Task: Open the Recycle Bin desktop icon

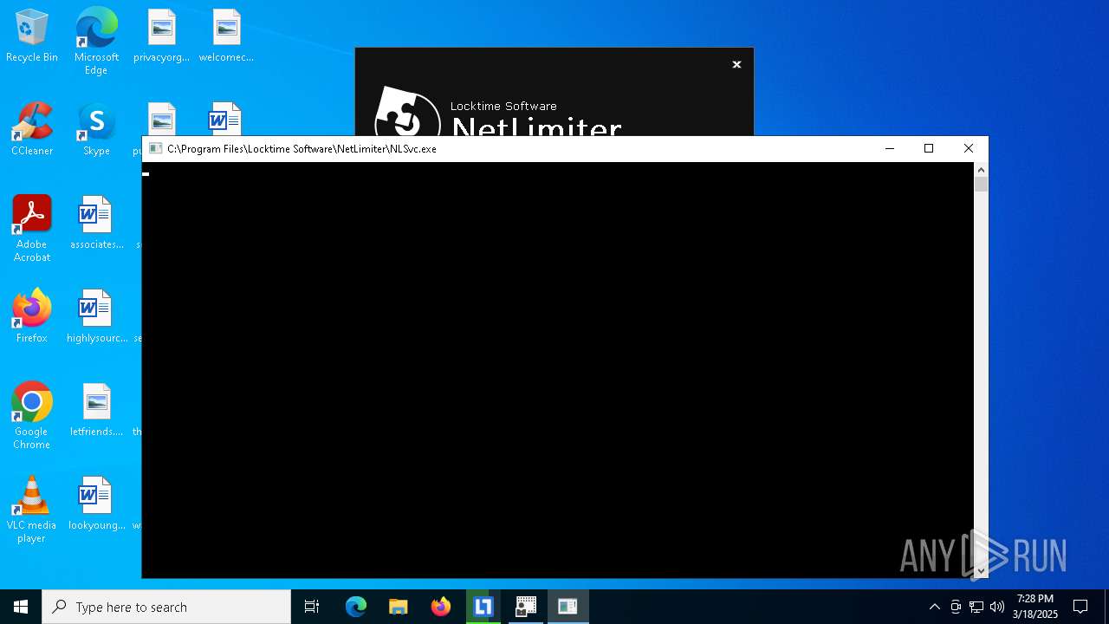Action: (32, 36)
